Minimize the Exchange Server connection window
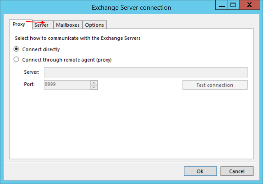263x184 pixels. click(221, 5)
